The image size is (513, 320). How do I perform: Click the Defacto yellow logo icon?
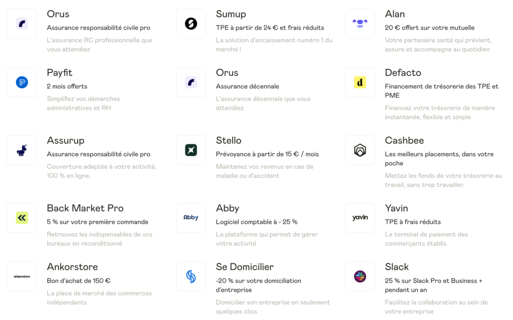click(x=360, y=82)
